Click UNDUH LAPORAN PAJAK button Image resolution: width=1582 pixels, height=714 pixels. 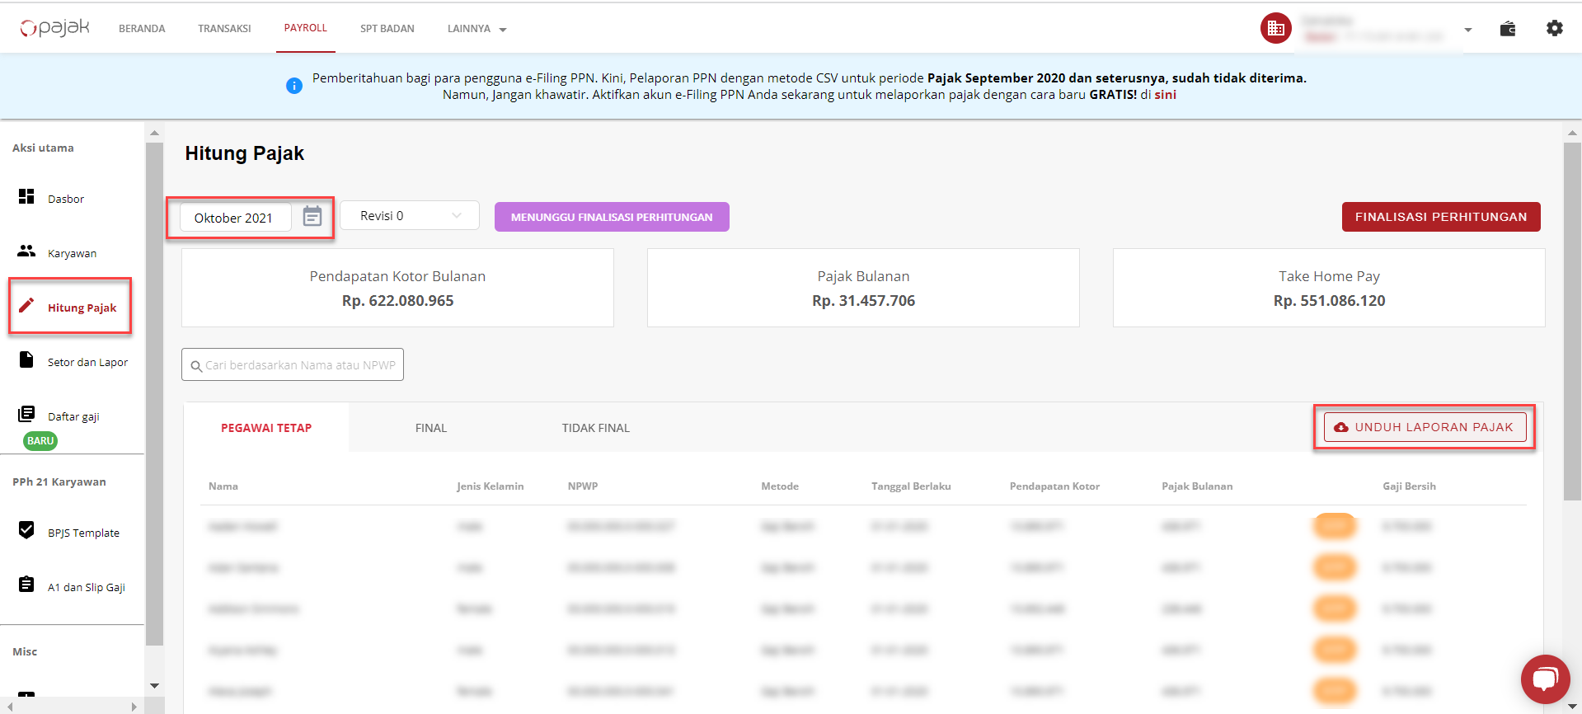coord(1424,427)
